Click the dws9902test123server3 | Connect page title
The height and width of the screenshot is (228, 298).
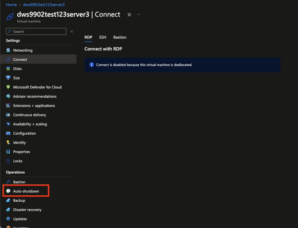69,14
